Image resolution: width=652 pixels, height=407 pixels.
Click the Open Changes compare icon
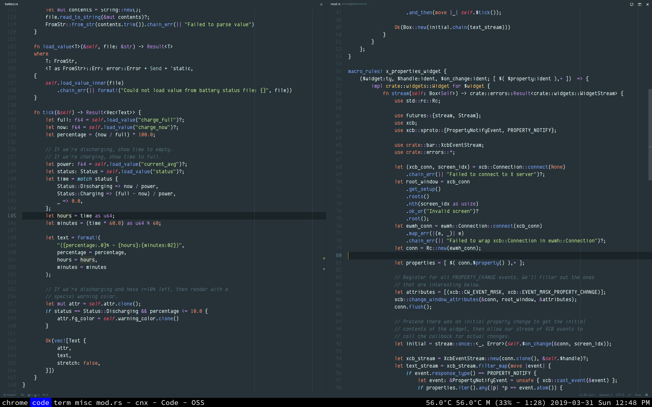click(x=632, y=4)
